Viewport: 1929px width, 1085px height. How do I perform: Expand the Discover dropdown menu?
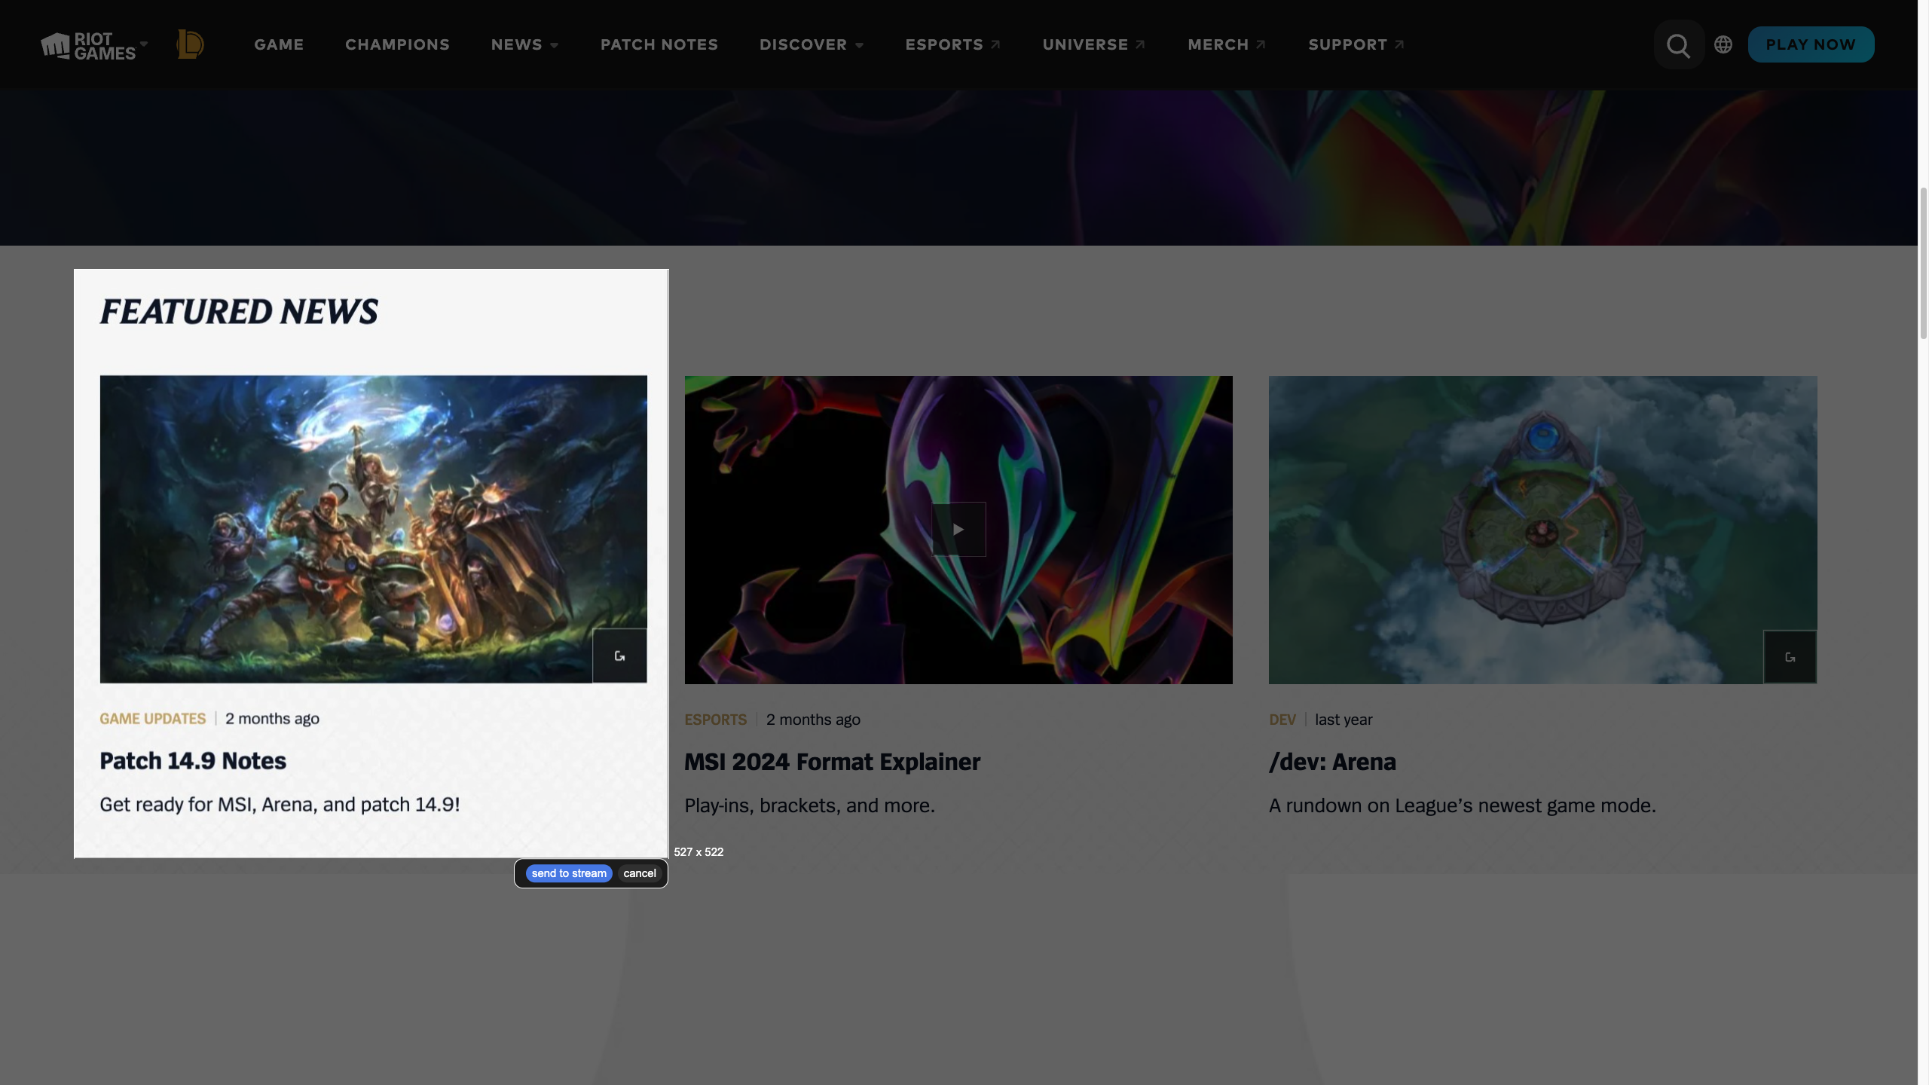pos(811,44)
